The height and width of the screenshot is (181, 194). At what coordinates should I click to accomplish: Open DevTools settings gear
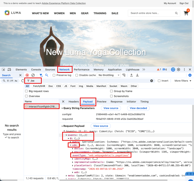[x=178, y=70]
